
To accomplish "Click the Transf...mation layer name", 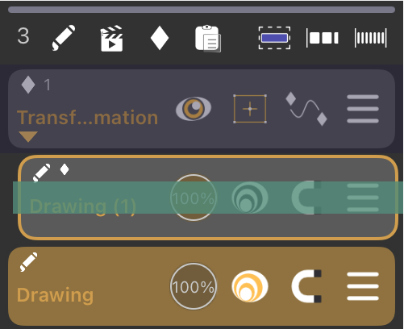I will (87, 118).
